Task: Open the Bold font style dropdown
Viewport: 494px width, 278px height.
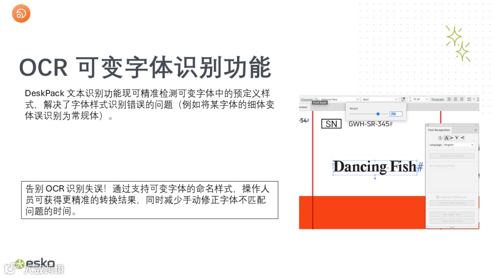Action: click(396, 99)
